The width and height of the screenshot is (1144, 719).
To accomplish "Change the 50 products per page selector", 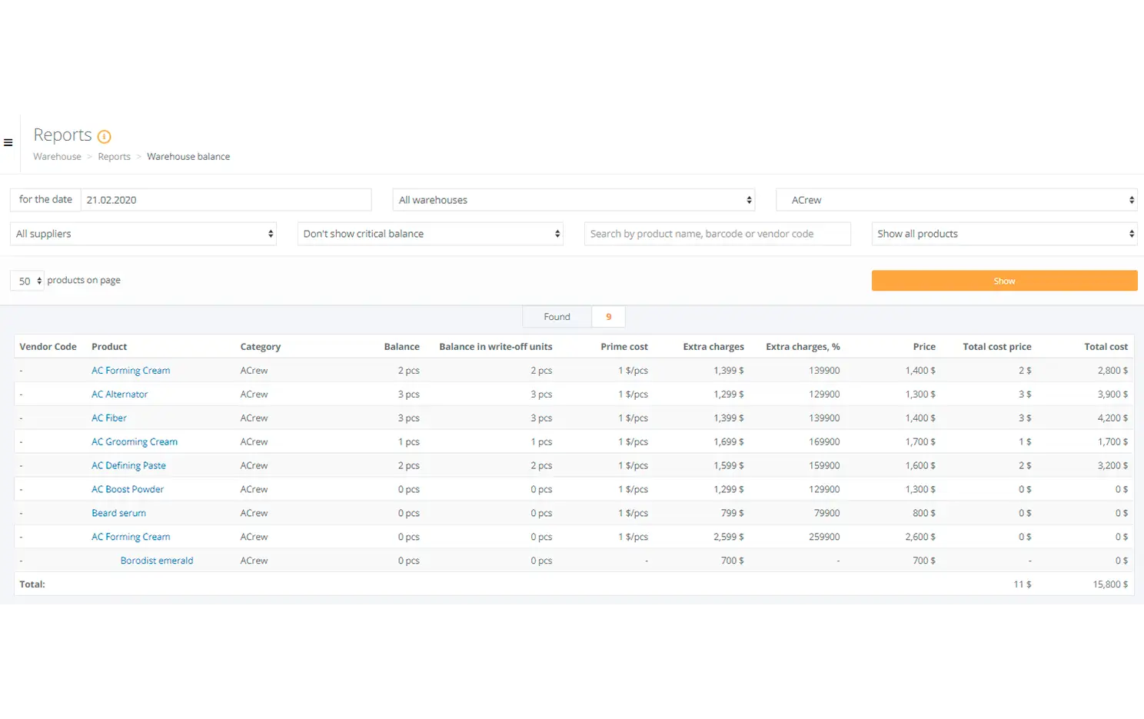I will point(28,281).
